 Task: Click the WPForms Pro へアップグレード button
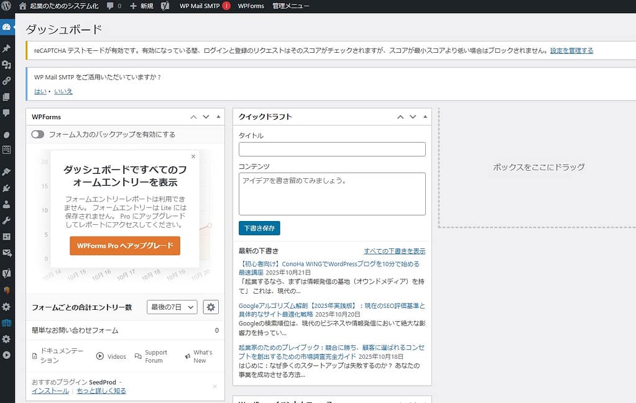pos(125,246)
